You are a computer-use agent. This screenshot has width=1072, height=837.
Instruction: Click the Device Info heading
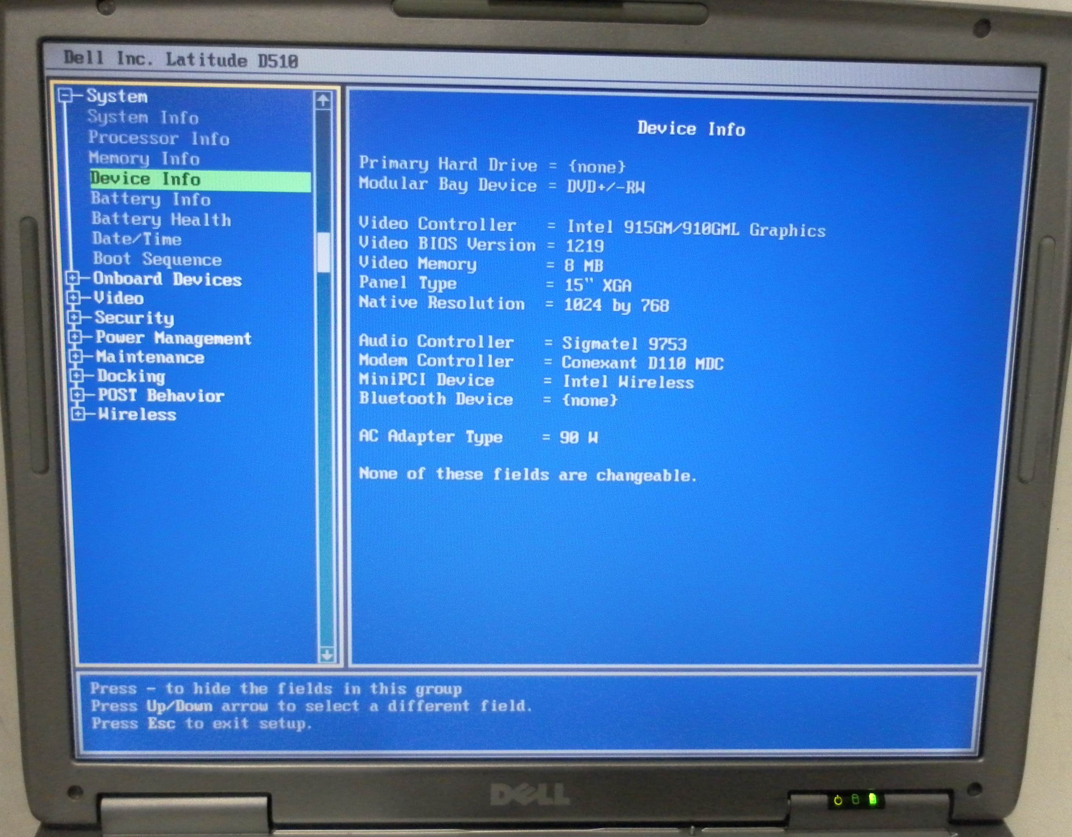click(x=691, y=129)
